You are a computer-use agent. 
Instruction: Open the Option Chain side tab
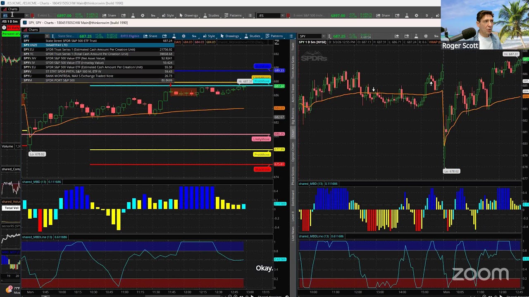tap(293, 152)
